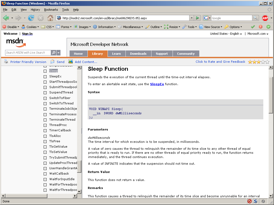Open the Disable developer toolbar menu
The height and width of the screenshot is (205, 274).
[11, 27]
